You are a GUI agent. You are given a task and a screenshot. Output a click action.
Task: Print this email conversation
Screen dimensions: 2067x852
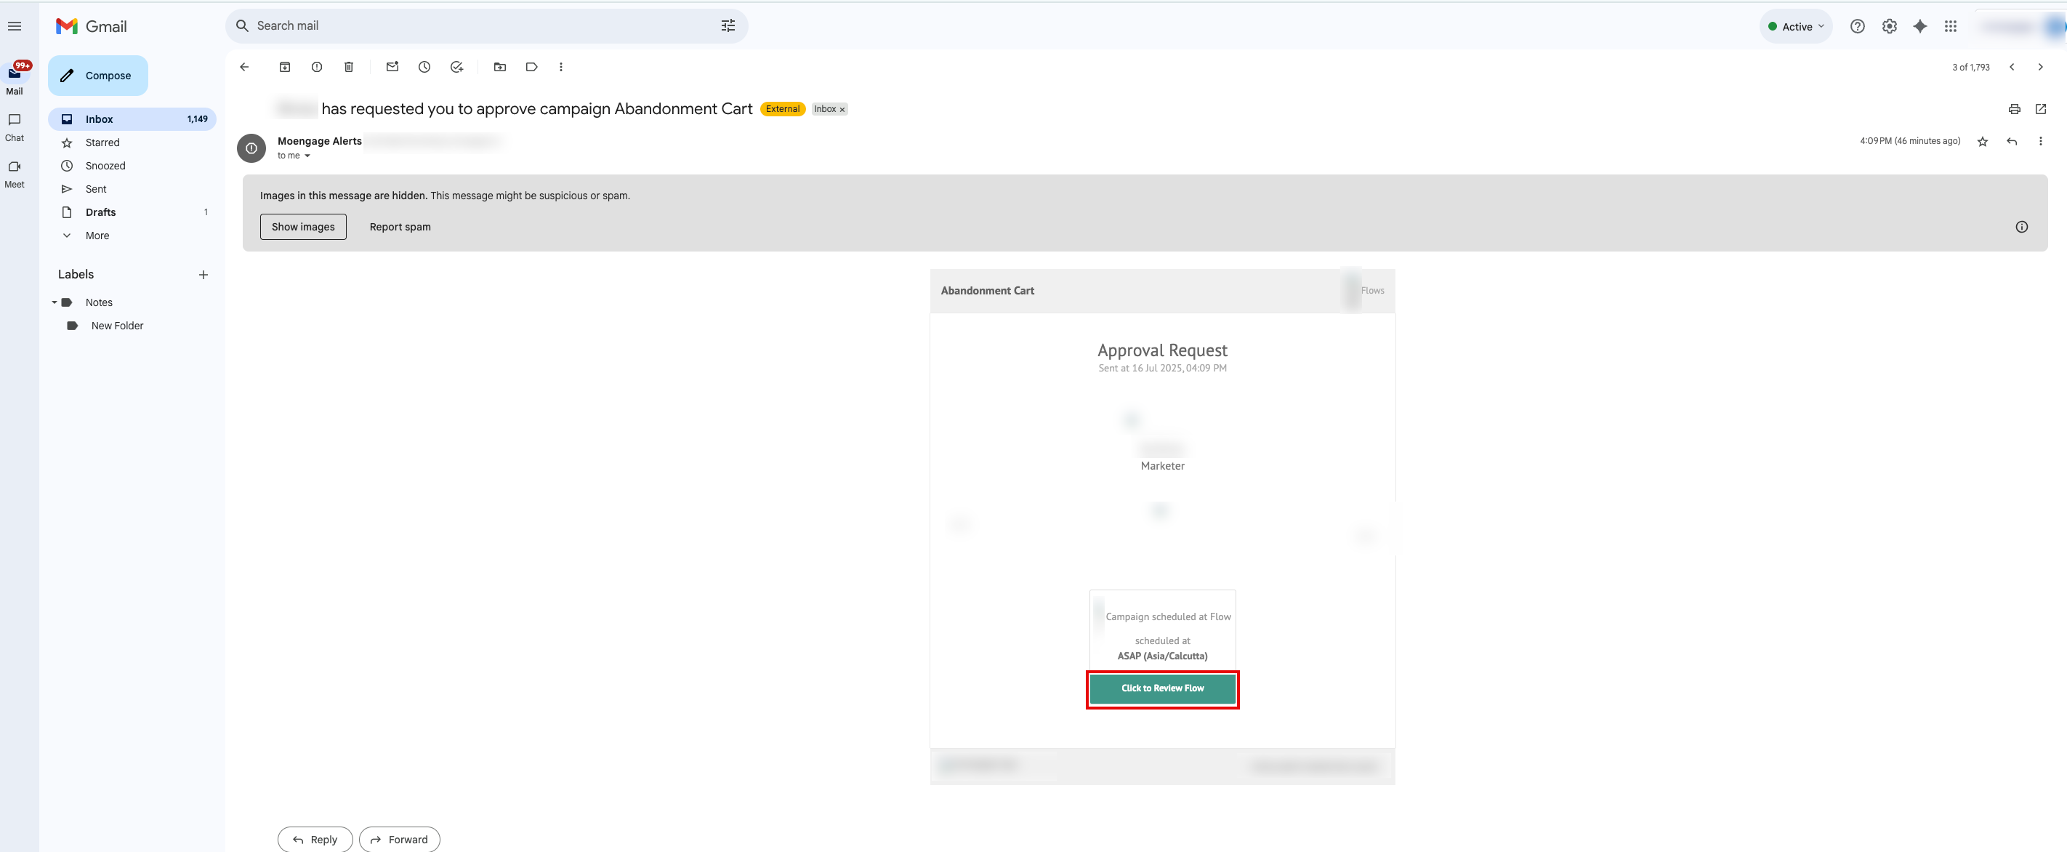tap(2014, 109)
